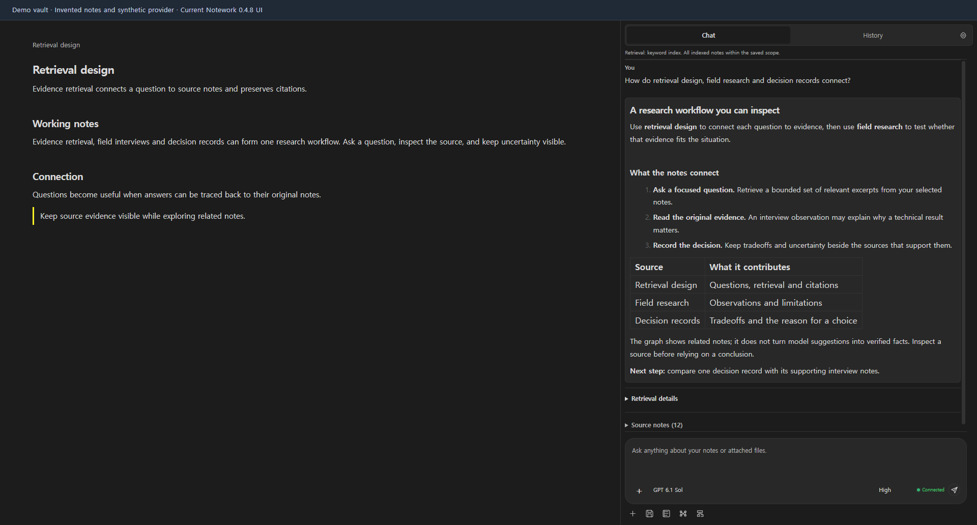Click the Read the original evidence list item
Image resolution: width=977 pixels, height=525 pixels.
coord(797,224)
